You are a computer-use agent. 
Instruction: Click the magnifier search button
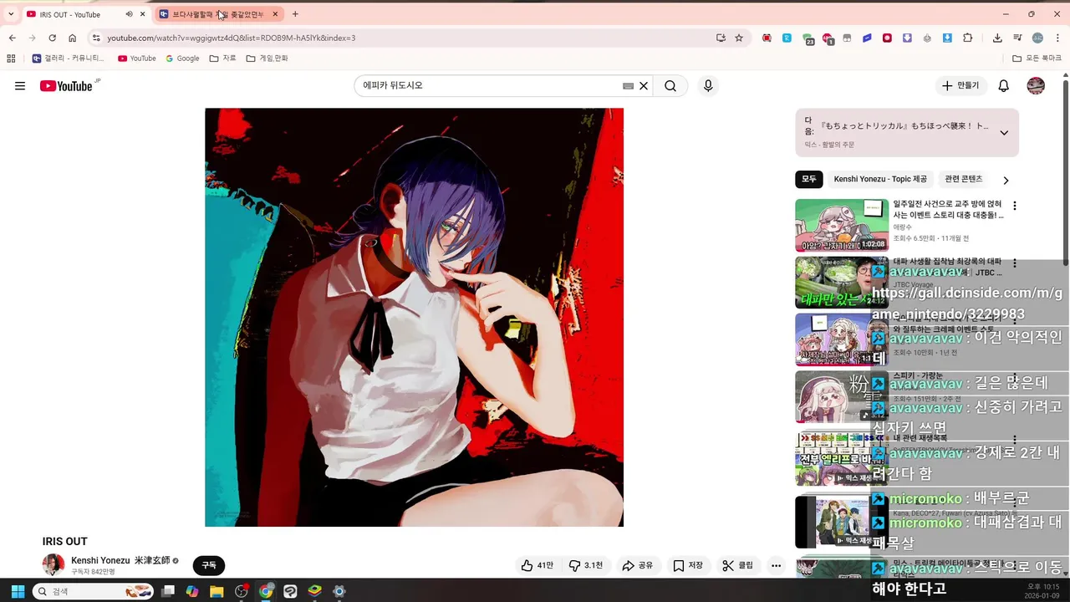[670, 86]
